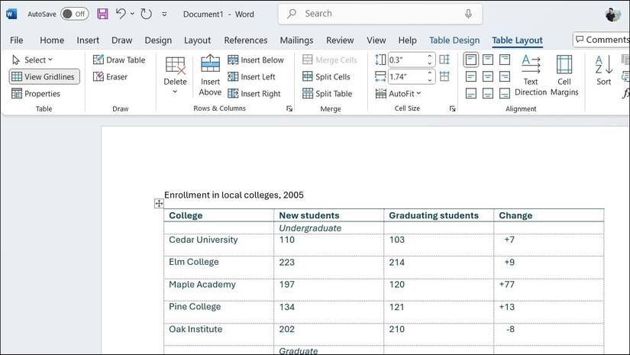Switch to the Table Design tab
The image size is (630, 355).
tap(454, 40)
